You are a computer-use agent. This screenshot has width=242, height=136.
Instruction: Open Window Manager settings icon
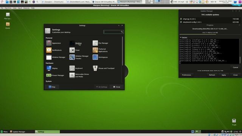[x=49, y=57]
